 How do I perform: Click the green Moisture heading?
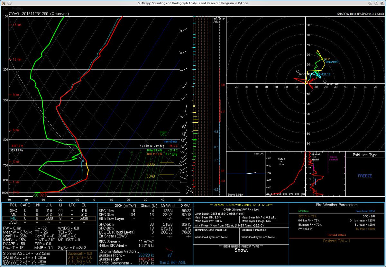(303, 211)
